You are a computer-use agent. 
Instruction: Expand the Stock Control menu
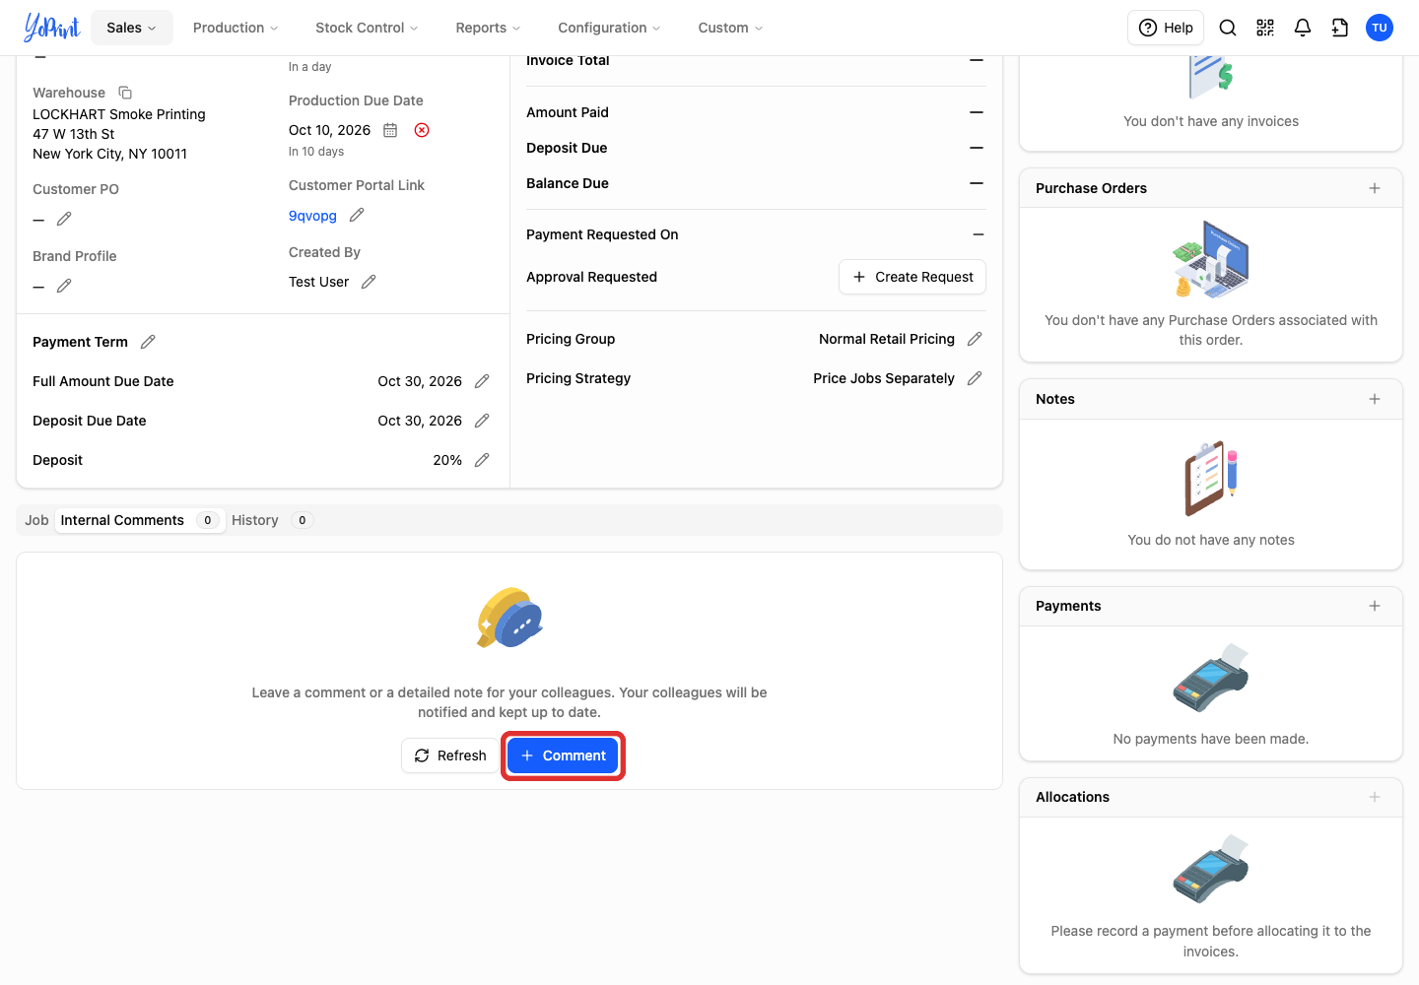[x=367, y=28]
